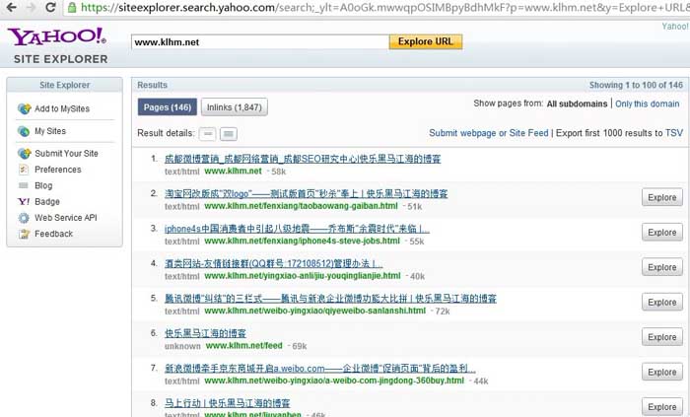690x417 pixels.
Task: Open result 2 taobaowang-gaiban title link
Action: [x=306, y=193]
